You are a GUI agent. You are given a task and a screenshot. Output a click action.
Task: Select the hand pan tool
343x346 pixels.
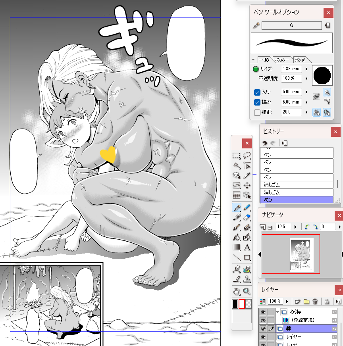coord(236,291)
